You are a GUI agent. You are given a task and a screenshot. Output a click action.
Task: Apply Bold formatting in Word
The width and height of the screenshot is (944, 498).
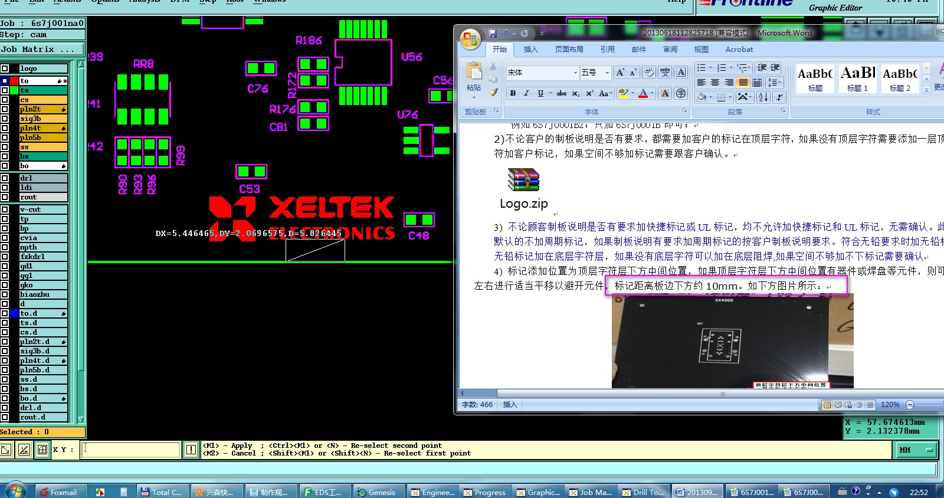click(513, 93)
